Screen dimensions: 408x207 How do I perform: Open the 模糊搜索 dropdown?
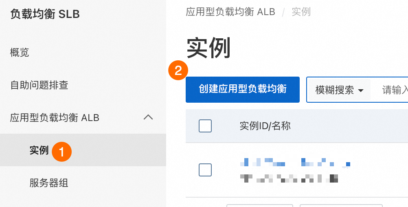coord(339,90)
